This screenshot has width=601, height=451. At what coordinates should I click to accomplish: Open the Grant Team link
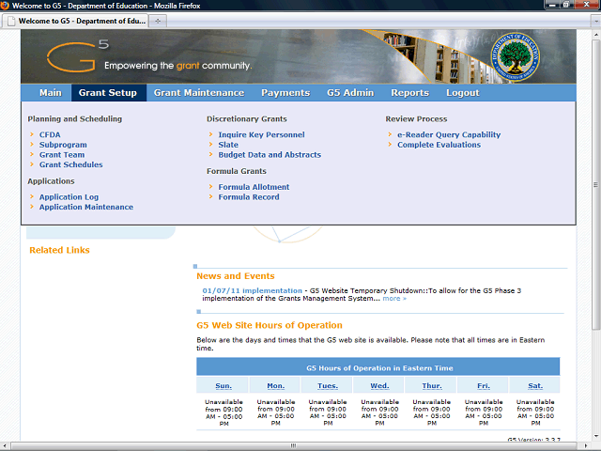click(x=62, y=154)
